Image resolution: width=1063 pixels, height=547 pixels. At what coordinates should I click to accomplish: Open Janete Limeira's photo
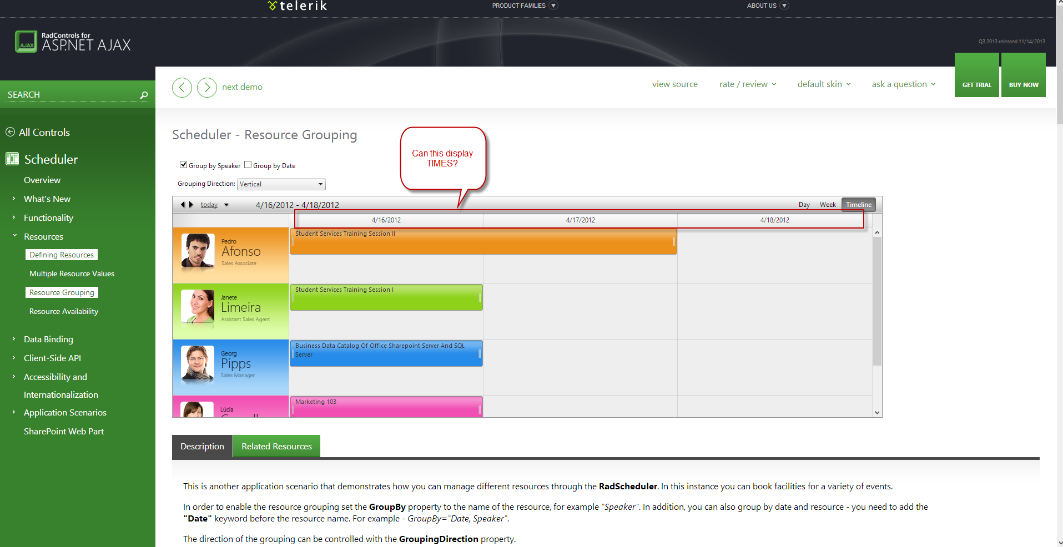198,306
